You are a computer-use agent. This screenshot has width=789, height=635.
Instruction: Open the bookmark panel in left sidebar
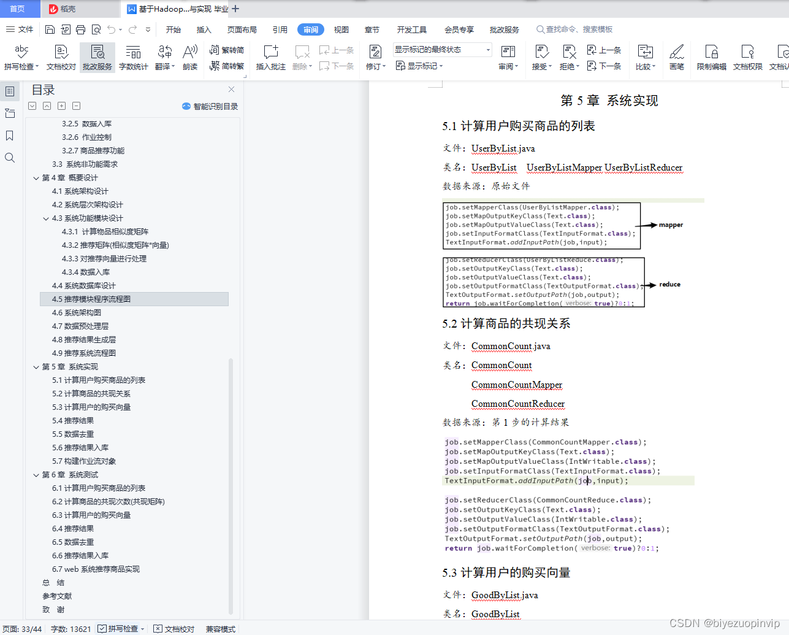9,136
